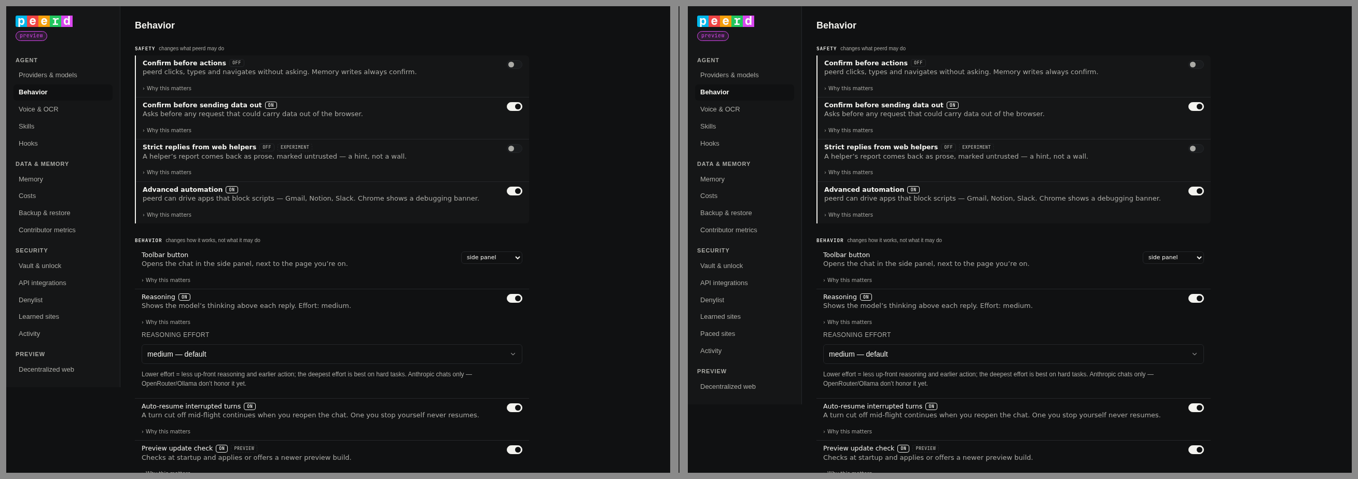View Costs in the left pane sidebar
This screenshot has height=479, width=1358.
click(x=63, y=196)
